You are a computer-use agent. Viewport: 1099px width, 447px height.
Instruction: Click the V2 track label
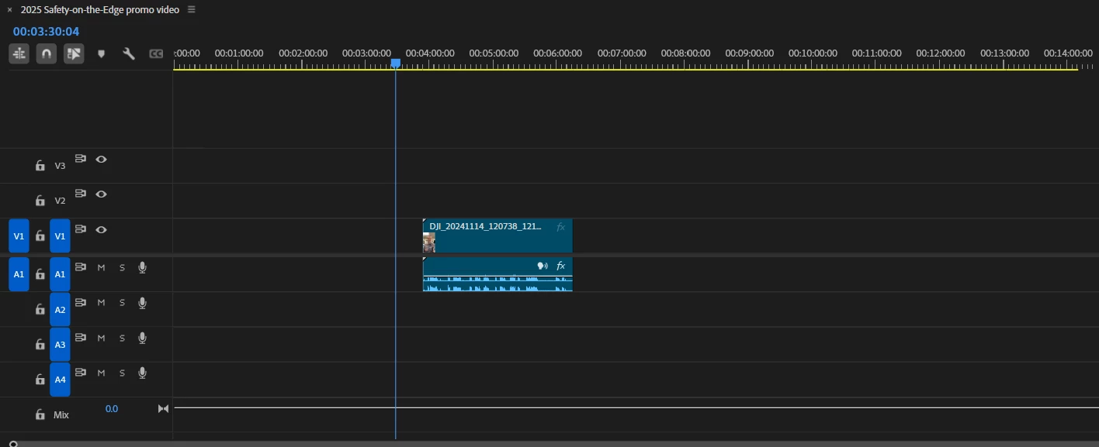[x=60, y=201]
